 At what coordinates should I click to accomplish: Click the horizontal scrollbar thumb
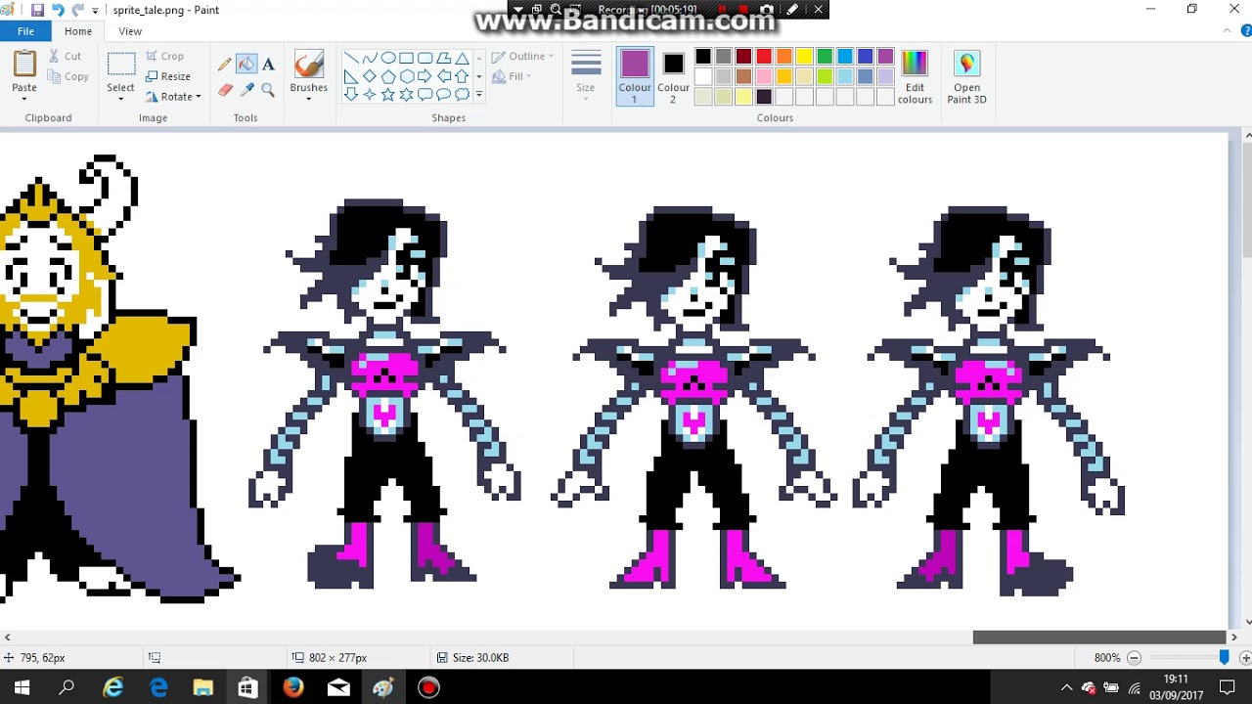tap(1099, 638)
